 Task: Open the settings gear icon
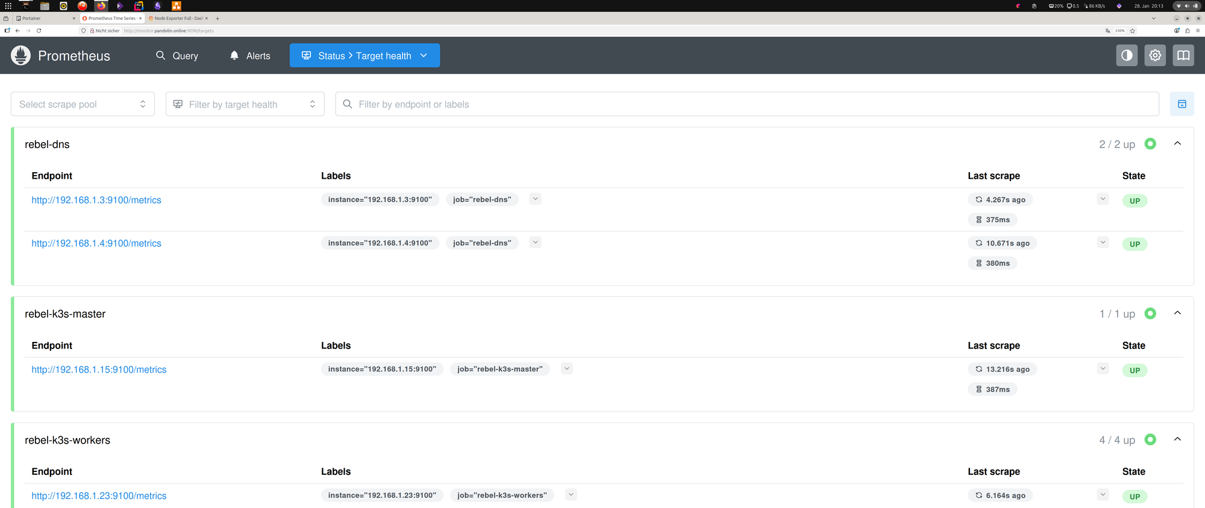1155,55
